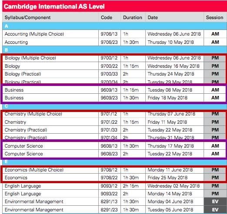
Task: Click code 9093/22
Action: pyautogui.click(x=109, y=194)
